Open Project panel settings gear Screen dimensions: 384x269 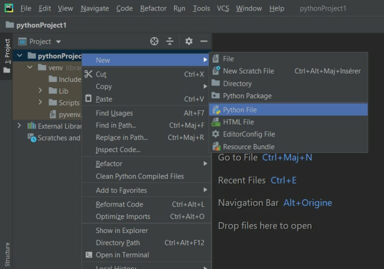(189, 41)
